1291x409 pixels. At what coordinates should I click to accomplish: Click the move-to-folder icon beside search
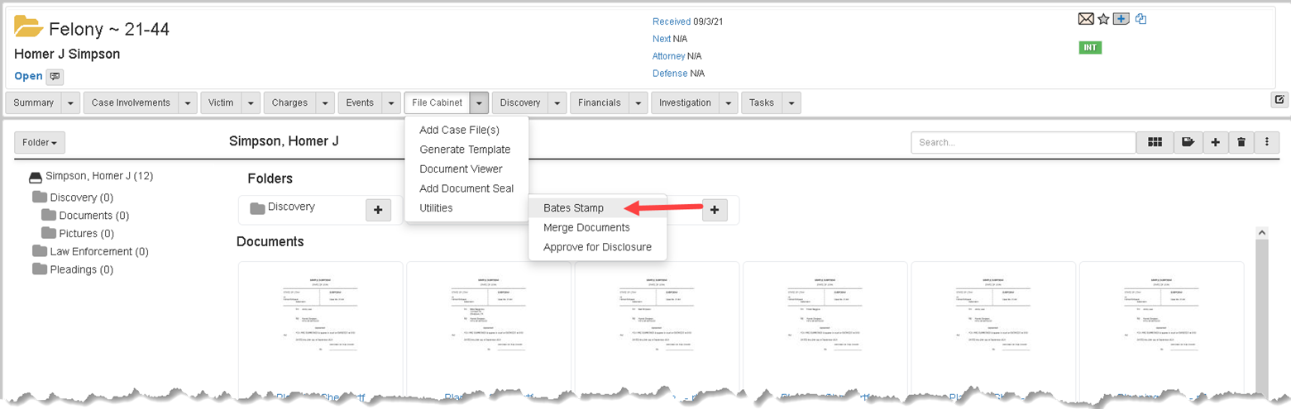[1188, 142]
